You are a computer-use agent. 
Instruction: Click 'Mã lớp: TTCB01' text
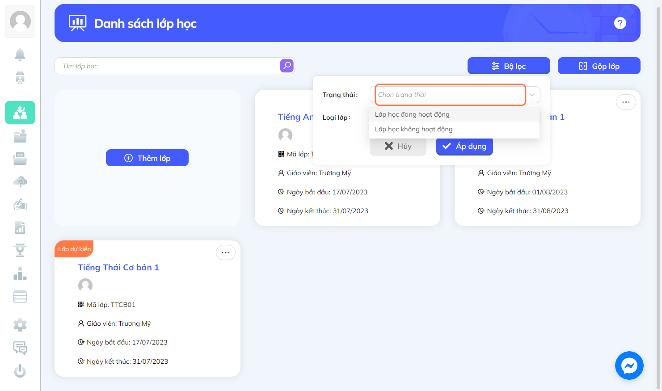pos(111,305)
